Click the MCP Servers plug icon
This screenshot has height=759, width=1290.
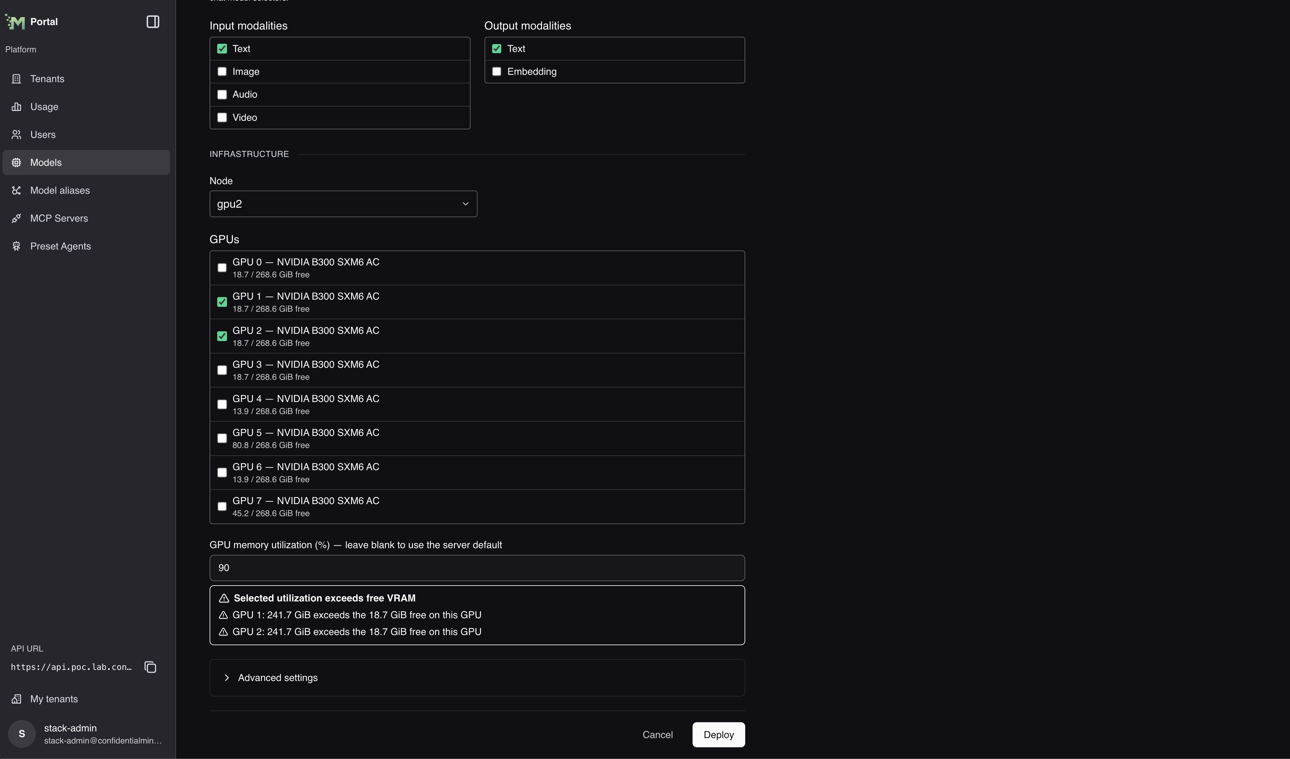tap(16, 218)
